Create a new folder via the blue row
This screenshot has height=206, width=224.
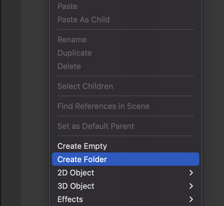(125, 159)
